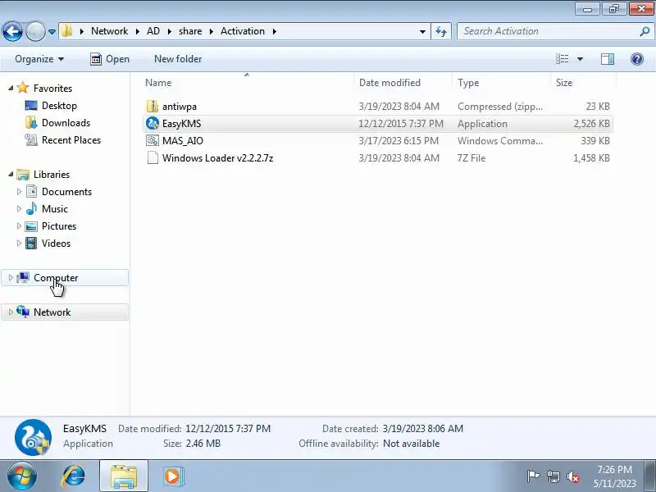Expand the arrow after Activation breadcrumb
Screen dimensions: 656x492
pos(275,31)
